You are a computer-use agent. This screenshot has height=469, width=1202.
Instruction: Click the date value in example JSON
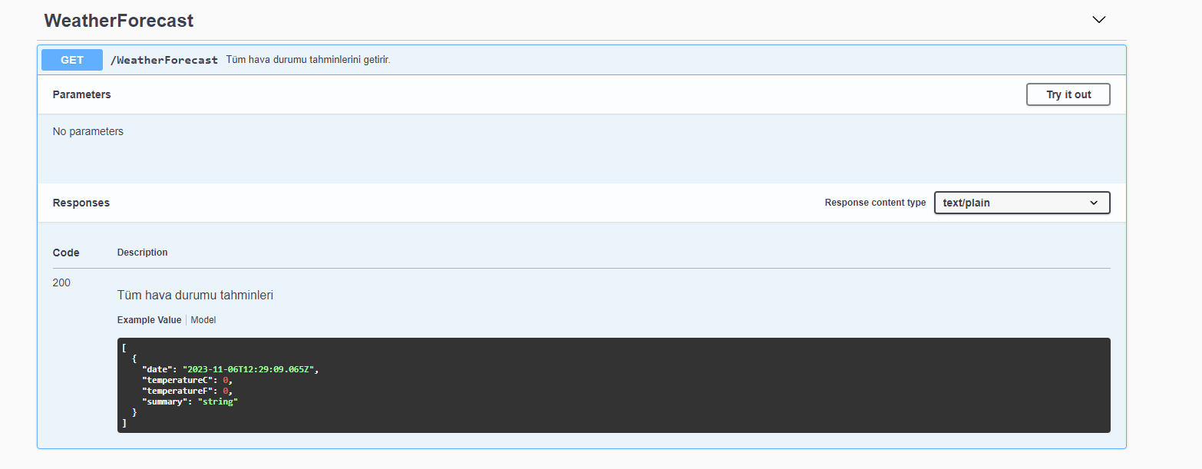(249, 369)
